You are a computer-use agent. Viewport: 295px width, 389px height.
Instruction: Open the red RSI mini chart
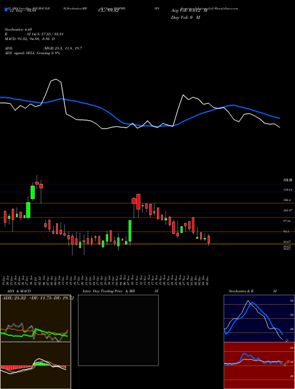click(259, 365)
